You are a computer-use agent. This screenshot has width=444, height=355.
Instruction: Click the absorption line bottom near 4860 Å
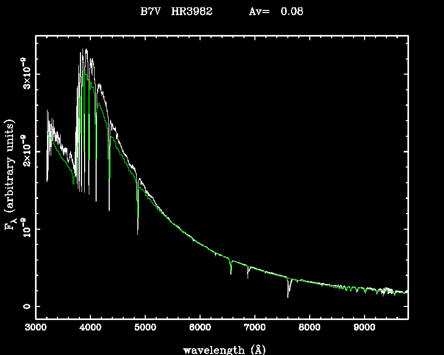click(x=138, y=233)
